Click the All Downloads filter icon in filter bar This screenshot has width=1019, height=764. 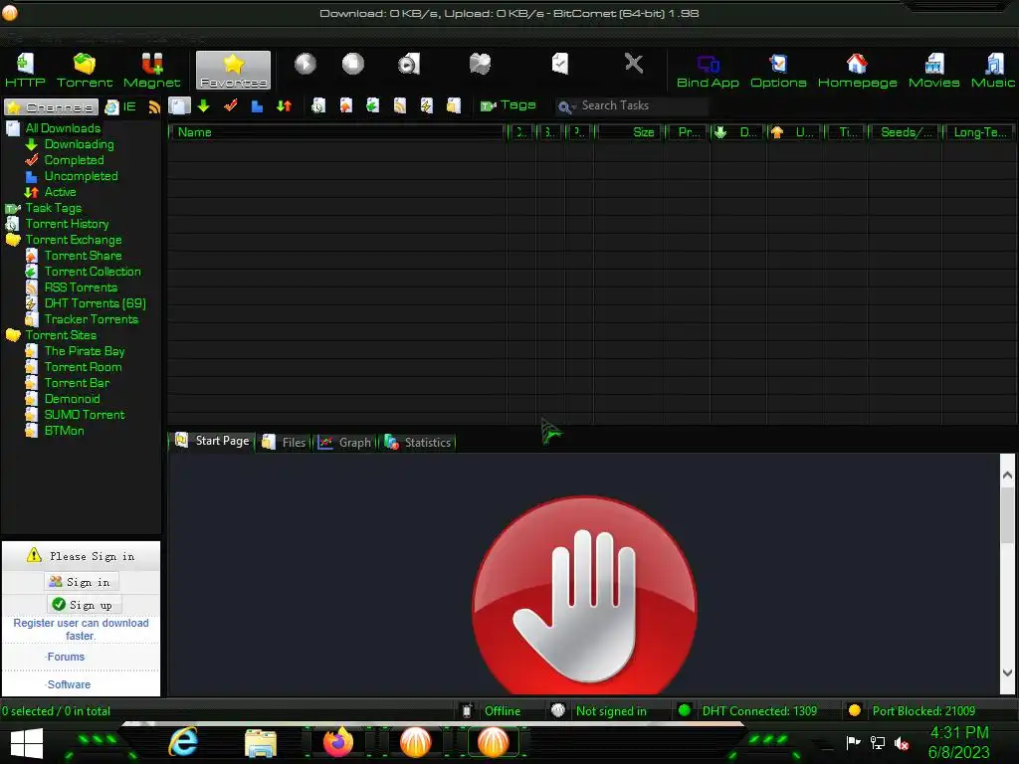[x=179, y=105]
